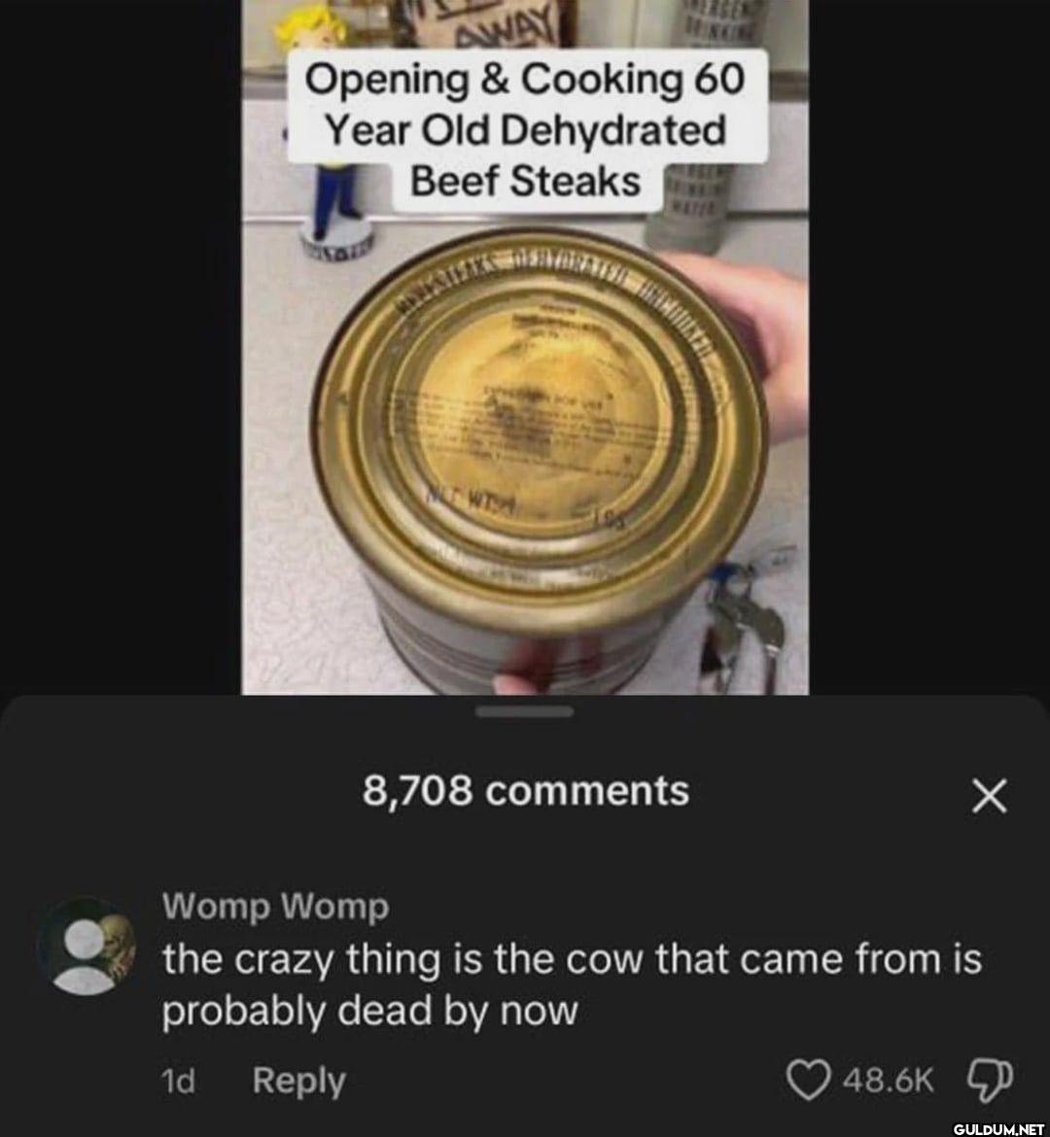Viewport: 1050px width, 1137px height.
Task: Click the 8,708 comments header
Action: click(526, 790)
